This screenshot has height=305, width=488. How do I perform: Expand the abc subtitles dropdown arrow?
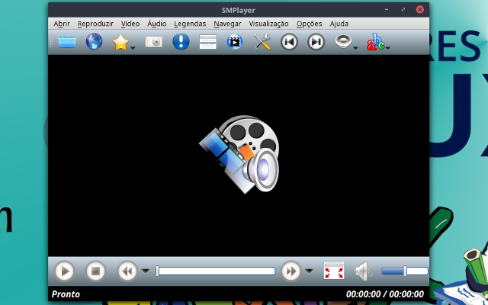[388, 48]
